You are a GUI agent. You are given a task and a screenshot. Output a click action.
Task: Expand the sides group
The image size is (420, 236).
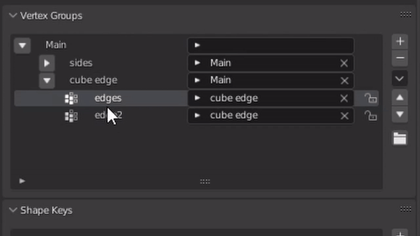47,63
